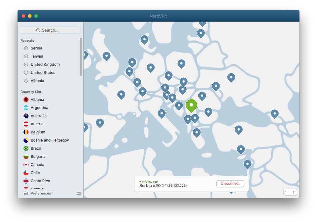Zoom out the map with minus button
Viewport: 317px width, 223px height.
[x=287, y=192]
